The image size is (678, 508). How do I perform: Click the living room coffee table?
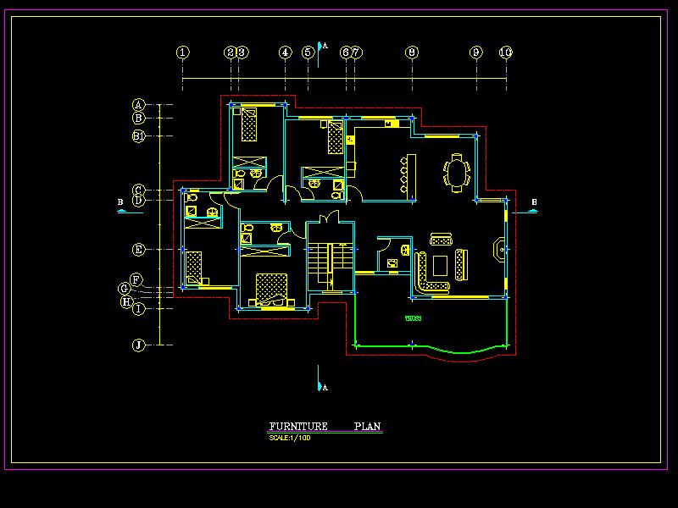442,266
